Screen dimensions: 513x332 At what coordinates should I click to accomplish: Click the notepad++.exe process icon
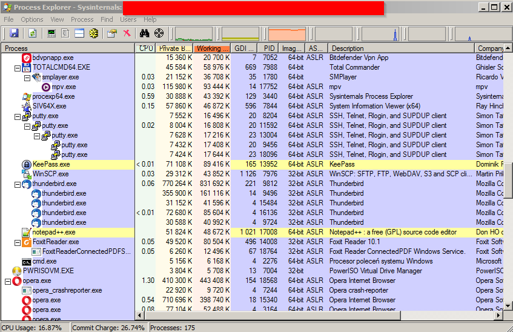coord(26,233)
